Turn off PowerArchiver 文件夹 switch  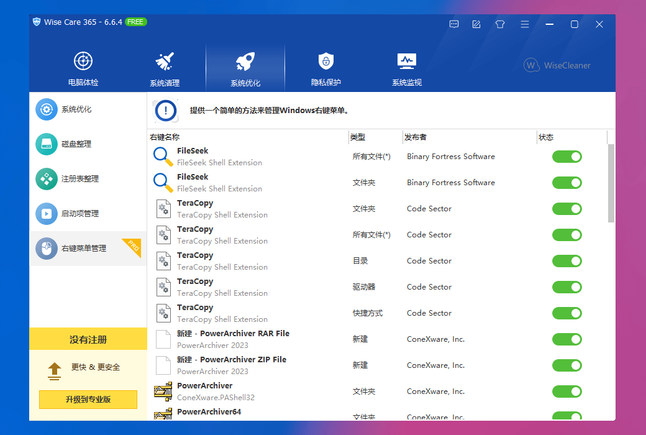pos(567,391)
